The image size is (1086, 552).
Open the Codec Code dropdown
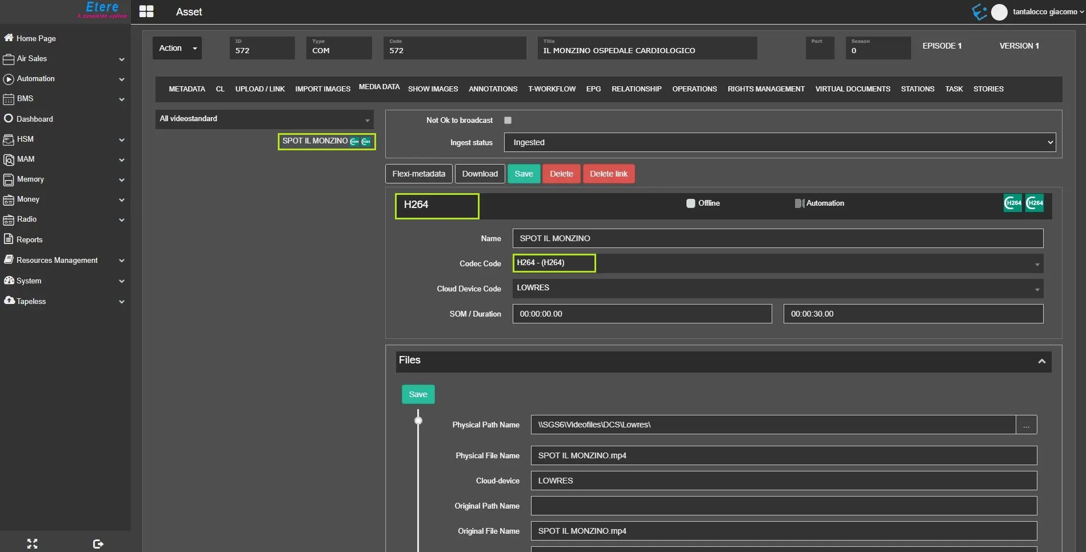coord(777,263)
